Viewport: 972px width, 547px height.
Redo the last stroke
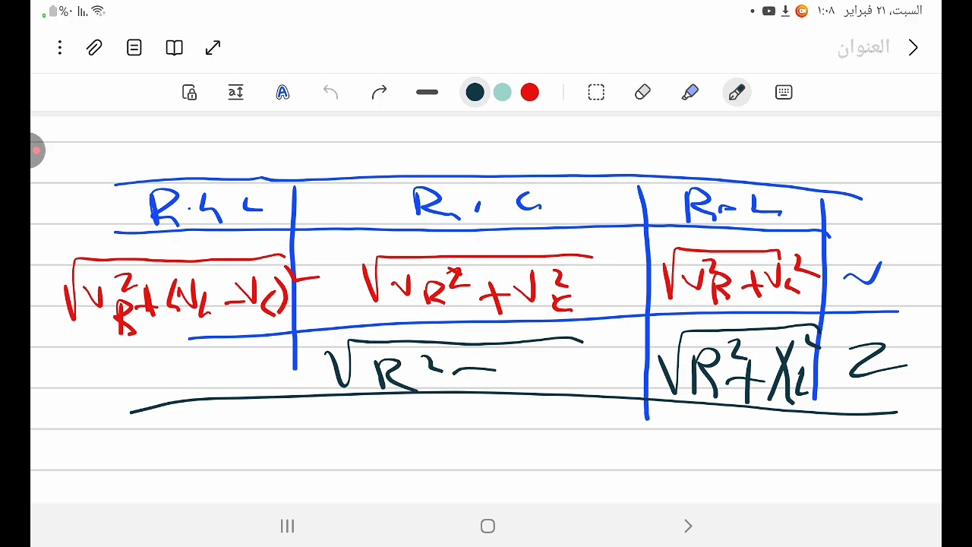[x=379, y=93]
